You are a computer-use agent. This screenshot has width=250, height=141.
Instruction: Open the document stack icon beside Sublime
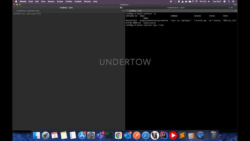[191, 136]
